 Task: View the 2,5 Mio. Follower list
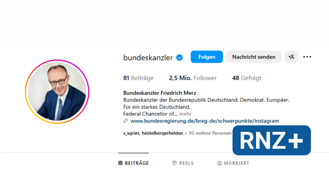pos(193,78)
